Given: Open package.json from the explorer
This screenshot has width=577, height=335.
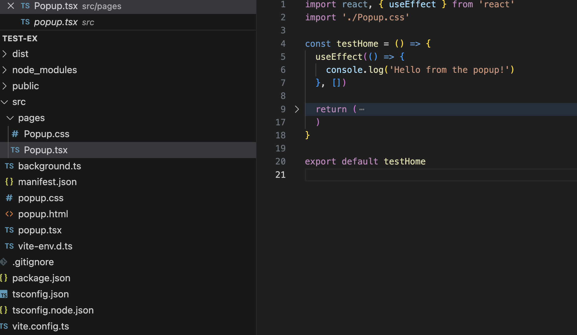Looking at the screenshot, I should 41,278.
